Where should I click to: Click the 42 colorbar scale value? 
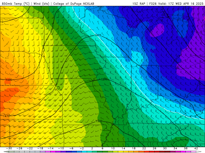(x=196, y=148)
